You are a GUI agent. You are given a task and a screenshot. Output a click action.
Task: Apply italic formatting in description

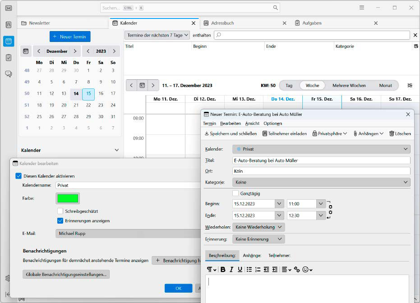click(231, 270)
